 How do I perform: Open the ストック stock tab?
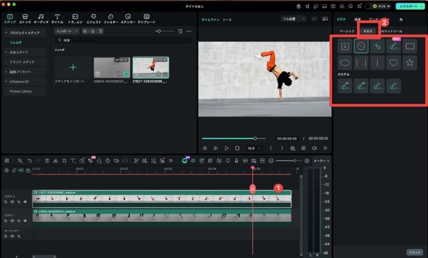[25, 18]
